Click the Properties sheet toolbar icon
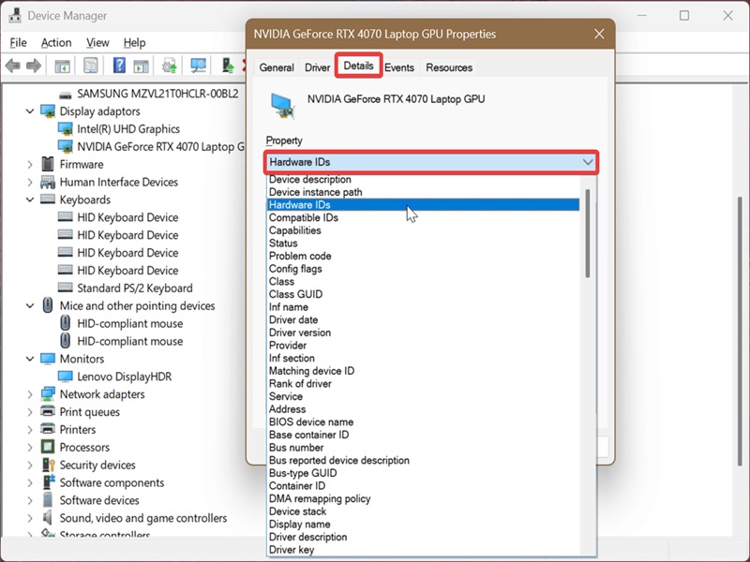This screenshot has width=750, height=562. pyautogui.click(x=90, y=66)
